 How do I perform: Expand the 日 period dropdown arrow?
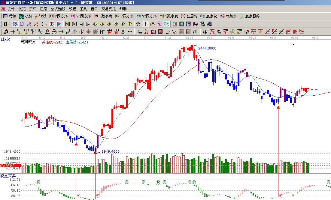tap(10, 24)
